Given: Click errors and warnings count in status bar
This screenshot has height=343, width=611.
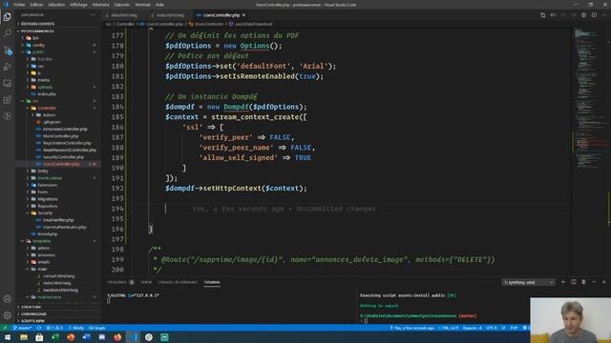Looking at the screenshot, I should point(54,328).
